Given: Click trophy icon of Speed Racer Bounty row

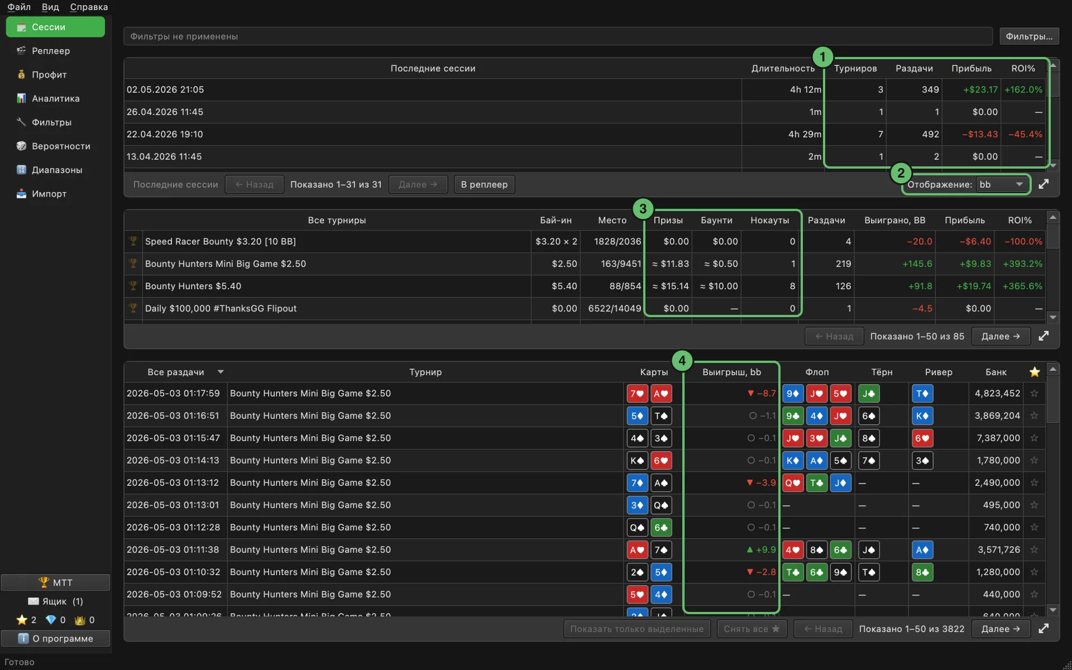Looking at the screenshot, I should 133,241.
